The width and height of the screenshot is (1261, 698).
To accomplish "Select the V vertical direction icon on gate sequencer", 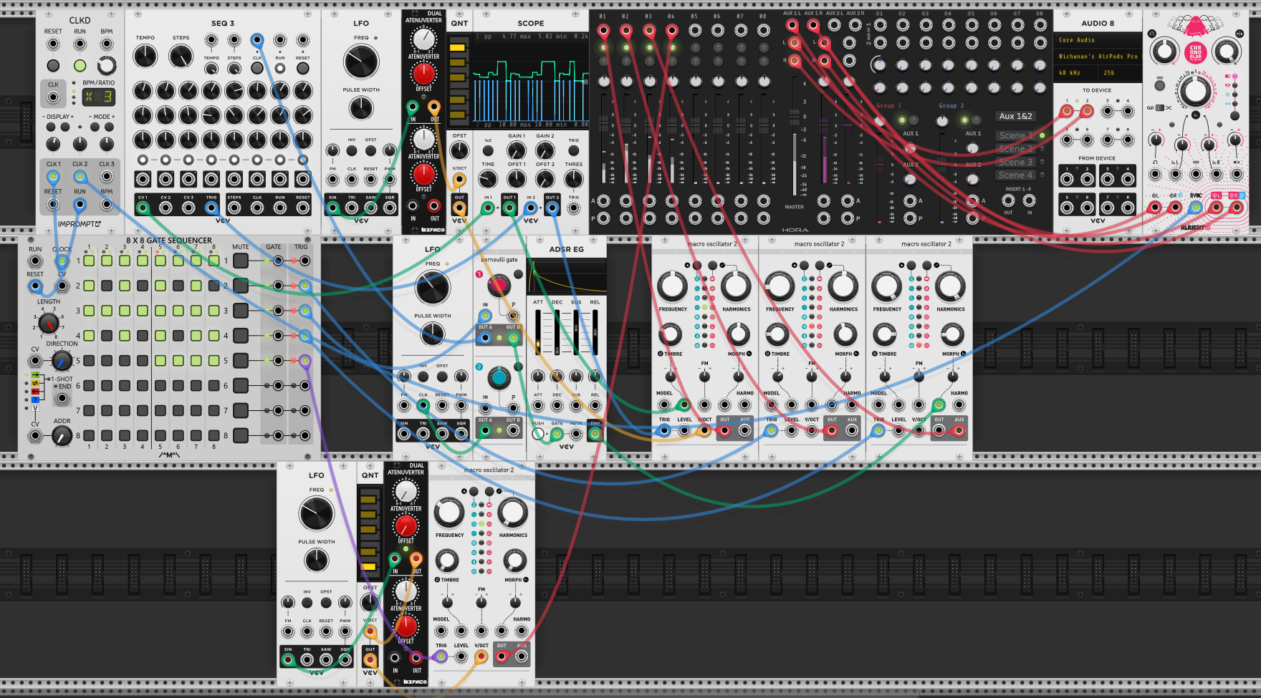I will pos(35,408).
